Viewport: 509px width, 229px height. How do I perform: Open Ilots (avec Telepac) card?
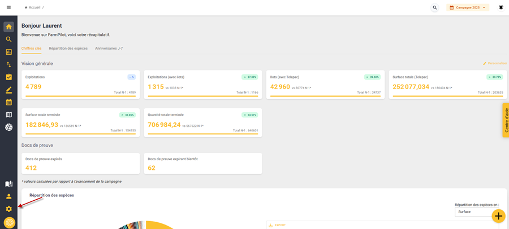[325, 85]
